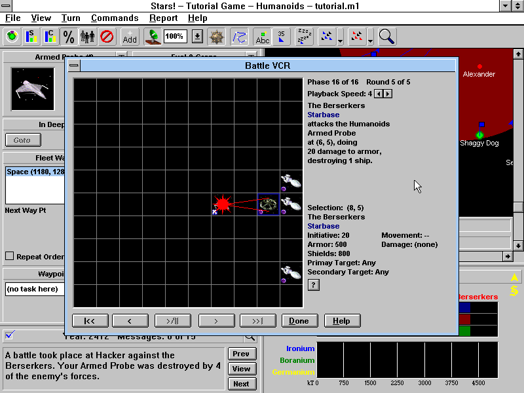Click the blue friendly fleets filter icon
Image resolution: width=524 pixels, height=393 pixels.
[x=327, y=37]
